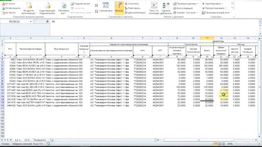
Task: Open the active filter on КПП column
Action: (x=167, y=57)
